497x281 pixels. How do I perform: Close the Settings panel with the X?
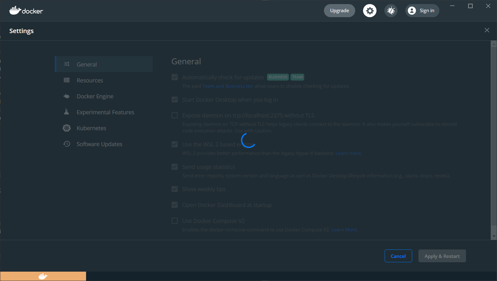487,30
